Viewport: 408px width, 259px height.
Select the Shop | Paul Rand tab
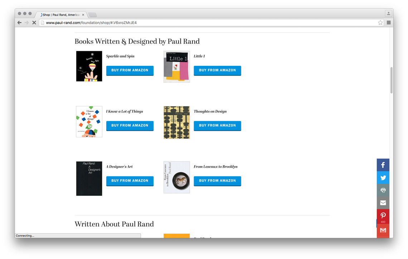tap(61, 15)
